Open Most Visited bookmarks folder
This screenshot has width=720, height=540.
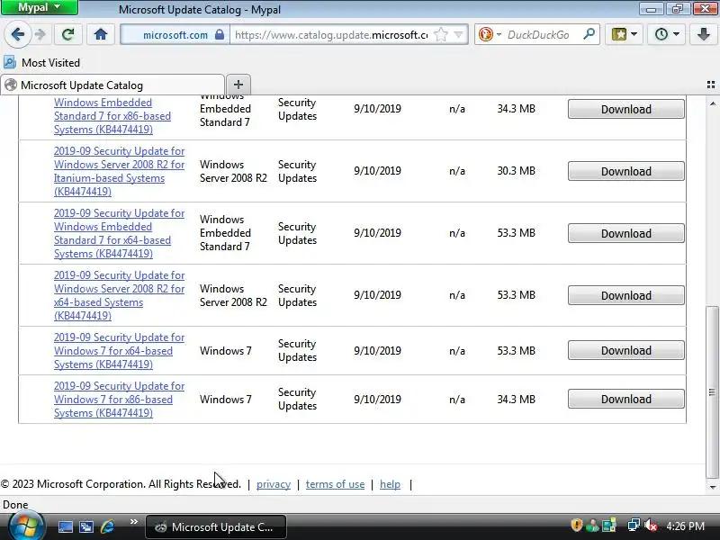coord(42,62)
